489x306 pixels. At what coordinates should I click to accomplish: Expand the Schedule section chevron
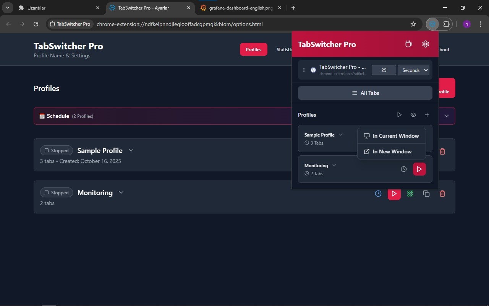point(446,116)
